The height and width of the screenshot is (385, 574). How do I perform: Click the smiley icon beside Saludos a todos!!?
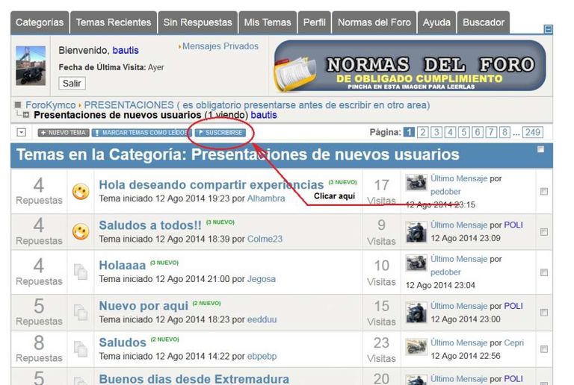click(80, 232)
